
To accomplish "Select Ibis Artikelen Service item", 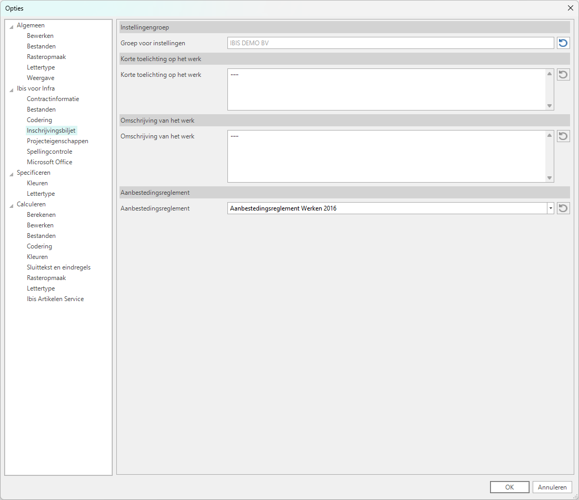I will click(55, 299).
